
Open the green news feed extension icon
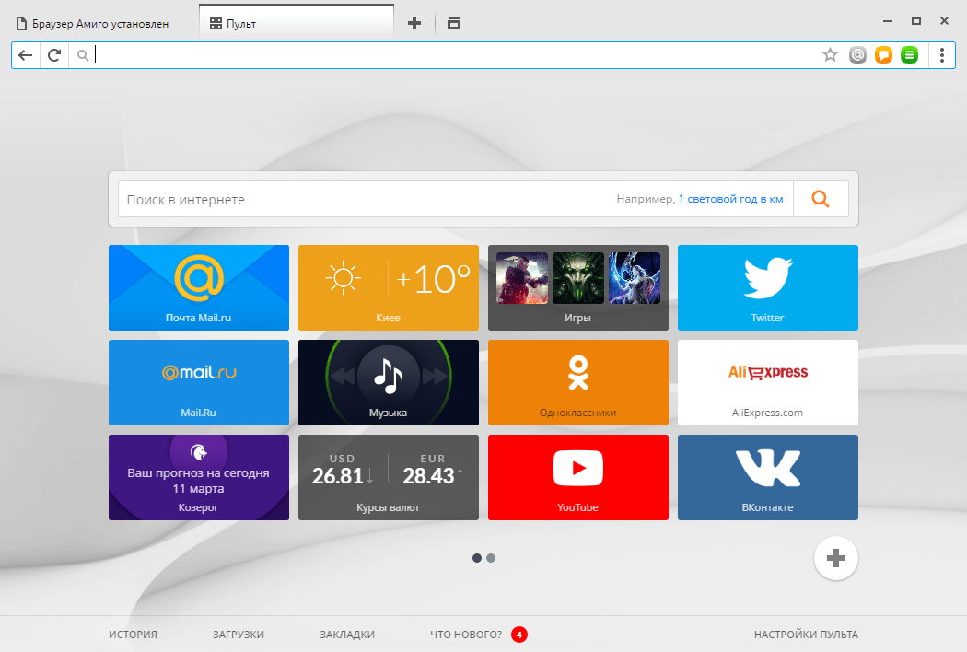point(909,55)
